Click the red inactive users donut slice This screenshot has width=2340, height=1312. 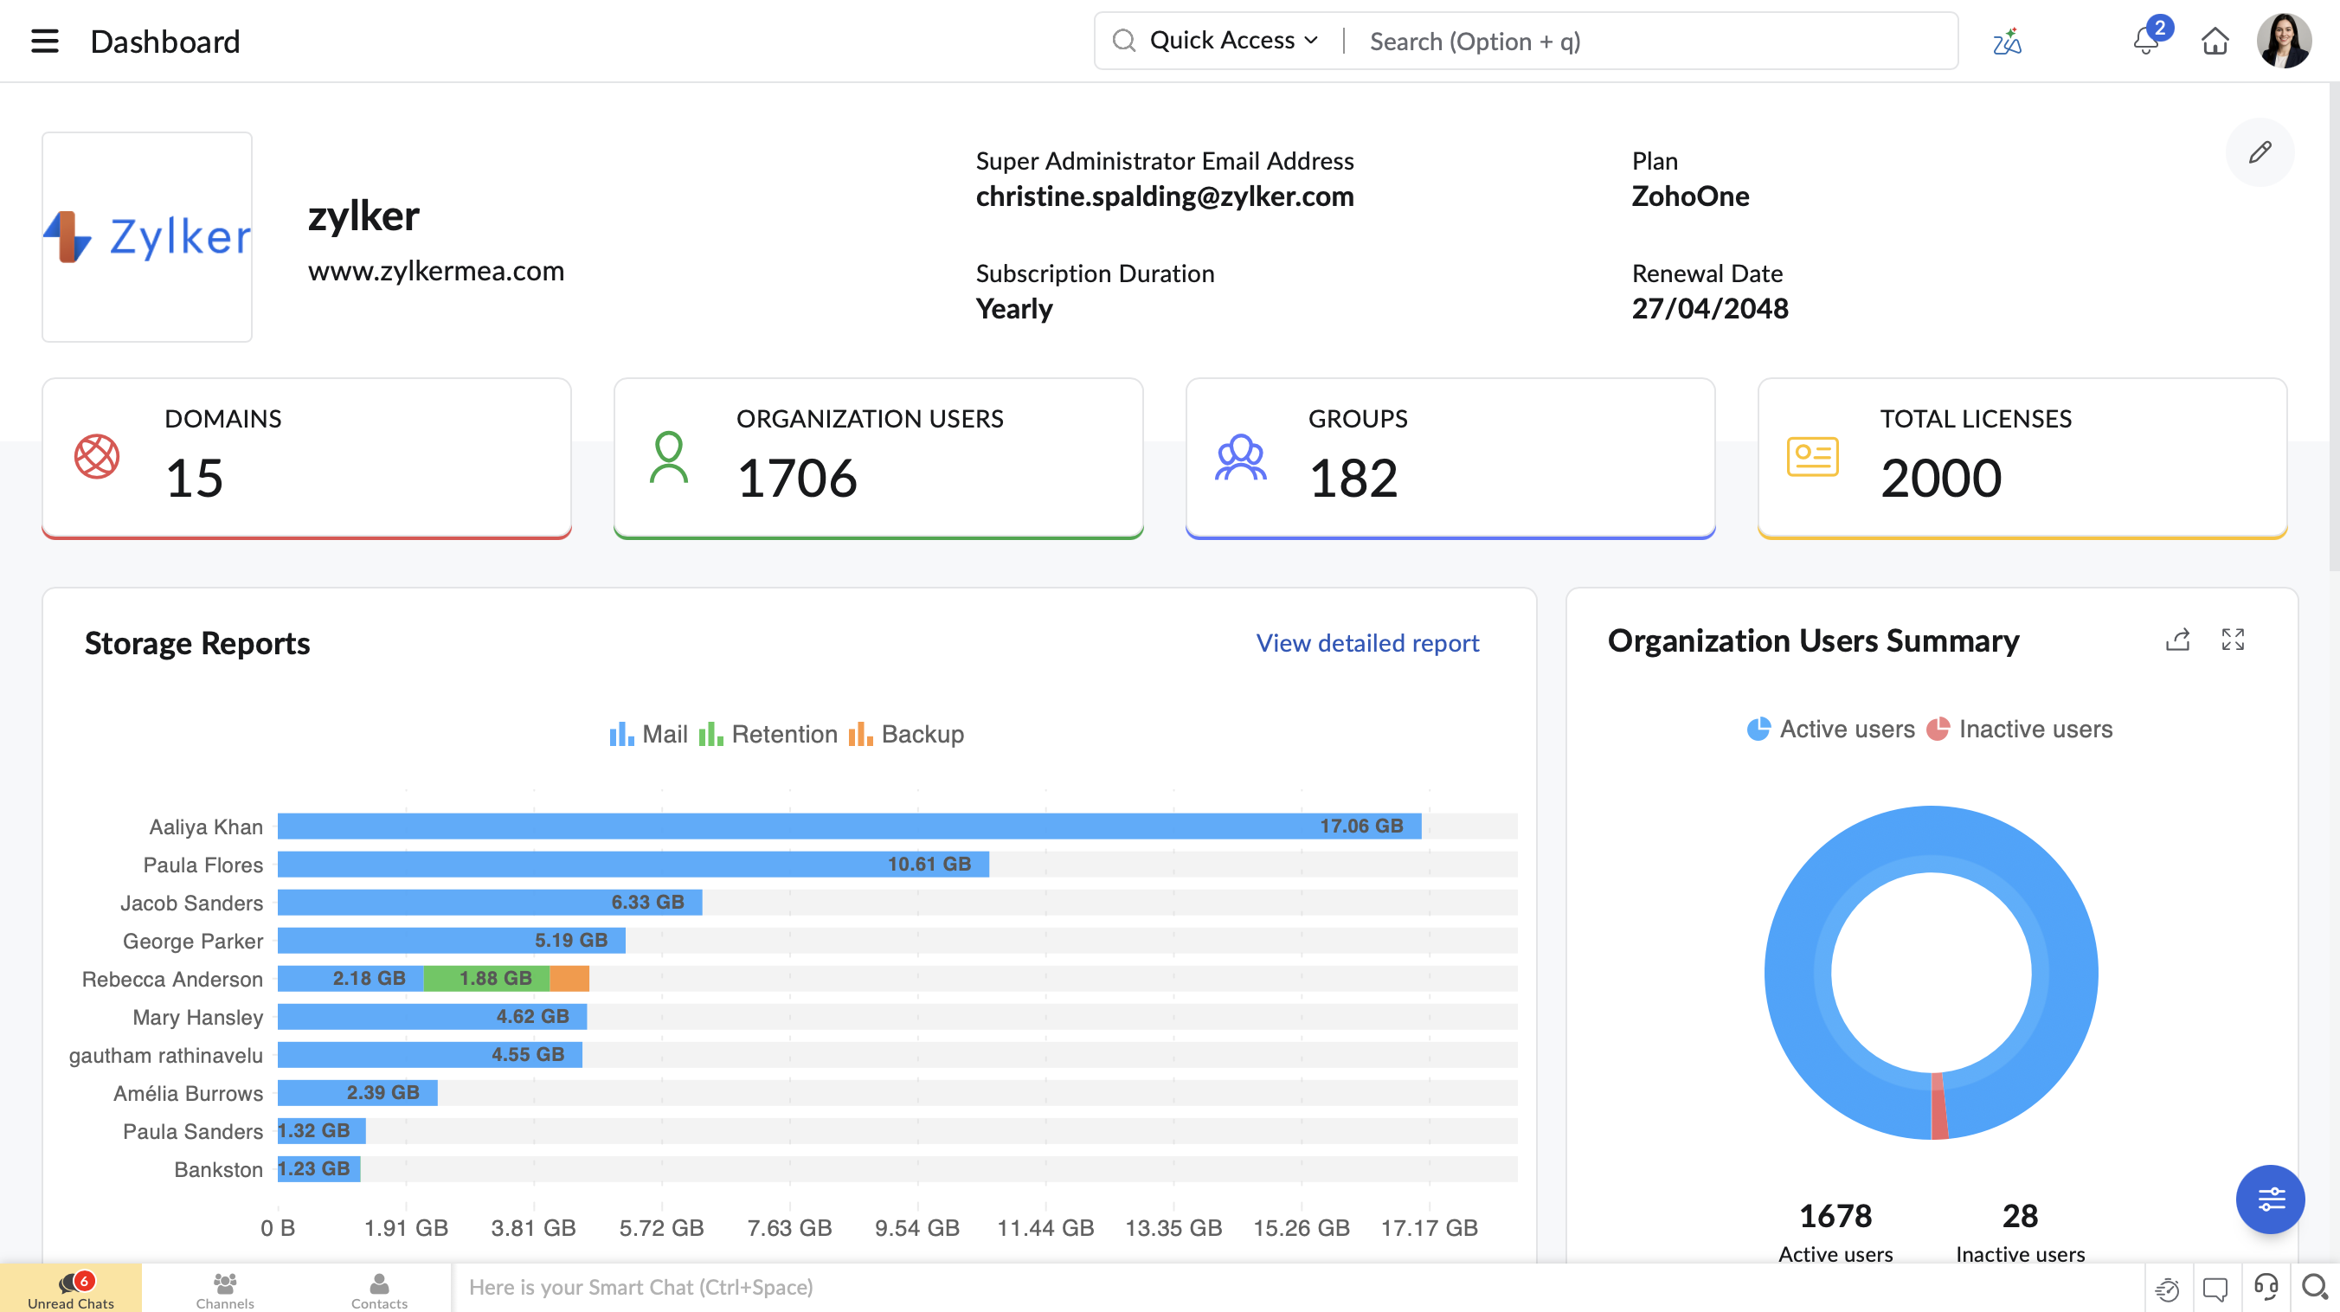pyautogui.click(x=1938, y=1106)
